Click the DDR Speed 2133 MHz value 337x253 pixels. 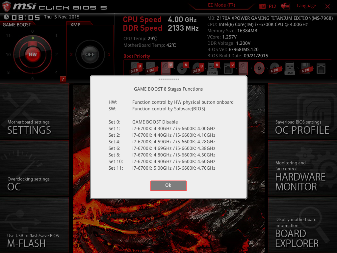tap(183, 28)
